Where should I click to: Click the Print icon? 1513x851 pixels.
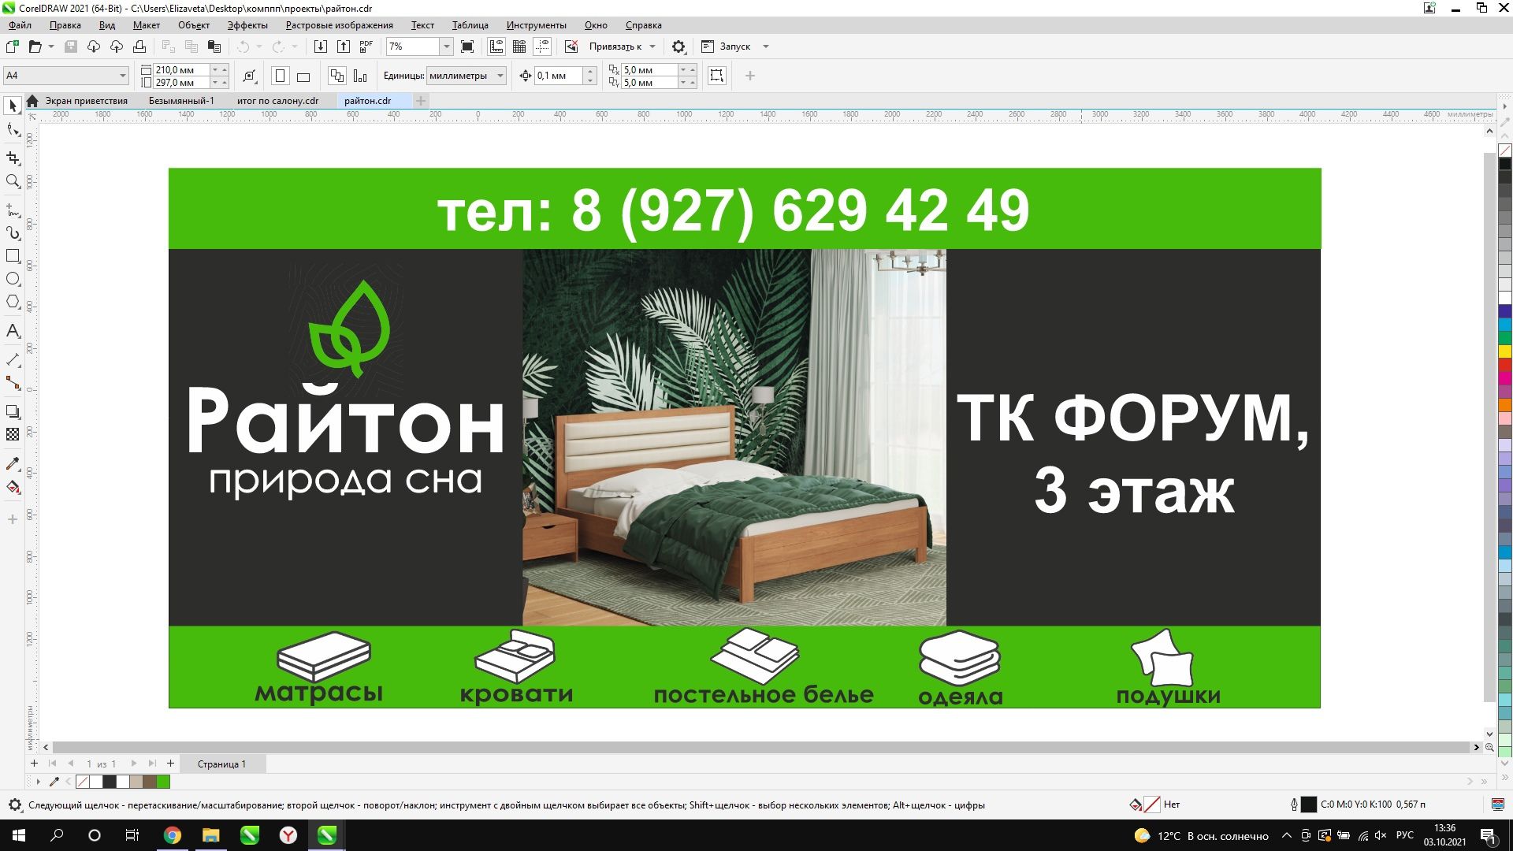point(139,46)
